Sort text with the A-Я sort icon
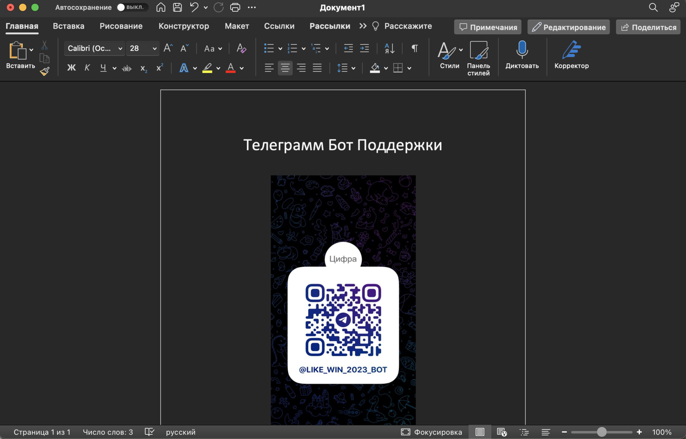Screen dimensions: 686x439 [x=390, y=48]
